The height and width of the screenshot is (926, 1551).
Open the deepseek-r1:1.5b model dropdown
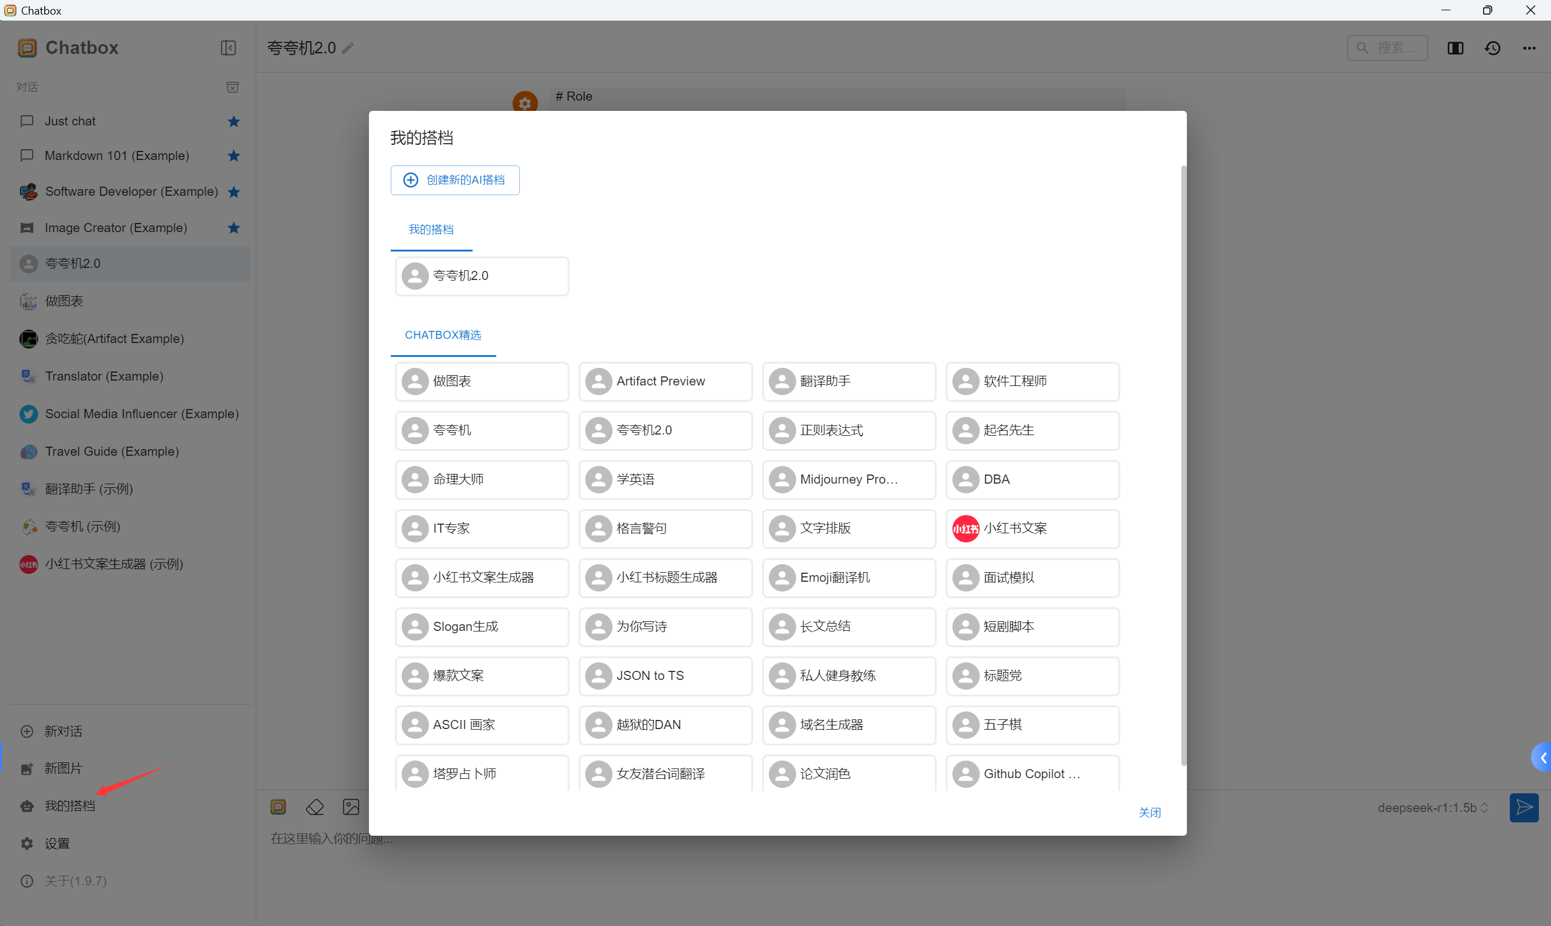[x=1432, y=808]
